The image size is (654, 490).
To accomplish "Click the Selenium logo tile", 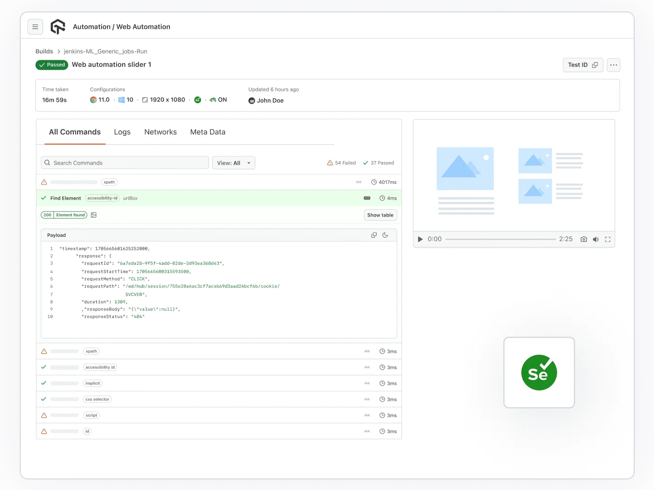I will [539, 373].
